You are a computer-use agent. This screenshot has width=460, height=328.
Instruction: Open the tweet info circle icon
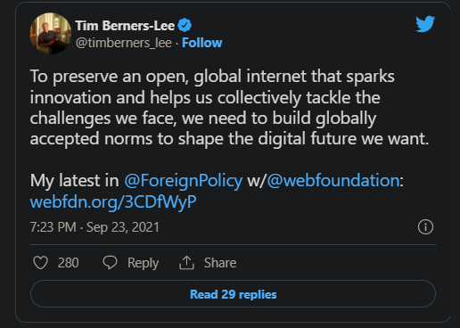[425, 227]
